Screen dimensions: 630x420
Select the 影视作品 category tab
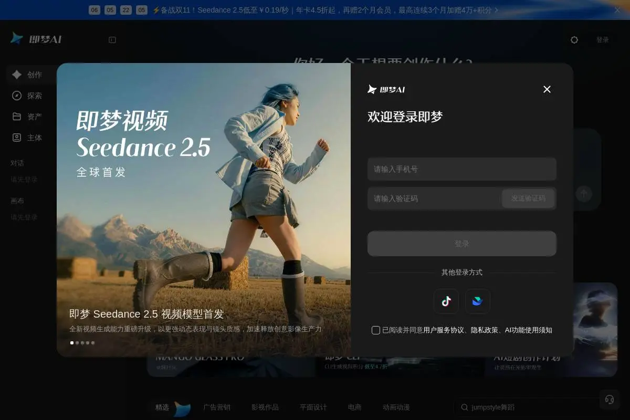pyautogui.click(x=265, y=407)
